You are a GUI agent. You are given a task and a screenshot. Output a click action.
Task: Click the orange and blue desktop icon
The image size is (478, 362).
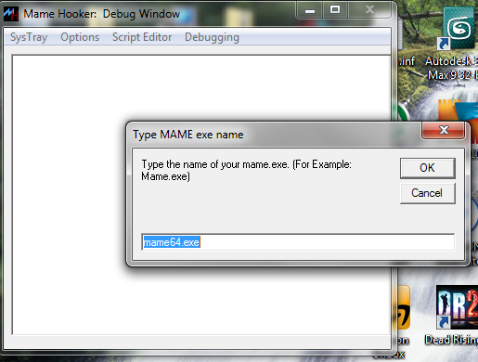[x=458, y=110]
